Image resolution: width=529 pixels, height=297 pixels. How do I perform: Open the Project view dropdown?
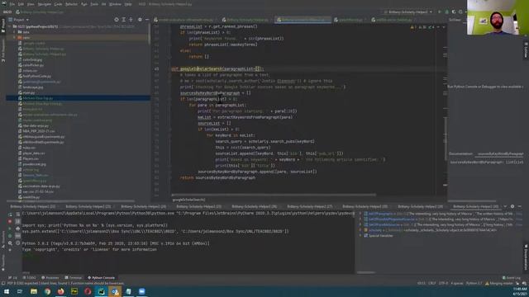point(21,20)
